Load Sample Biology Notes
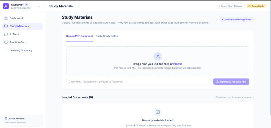 (x=236, y=20)
